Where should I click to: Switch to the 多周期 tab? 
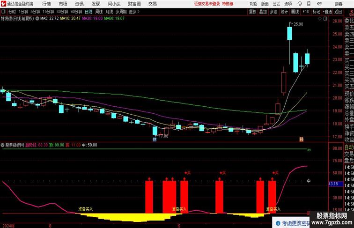click(121, 12)
